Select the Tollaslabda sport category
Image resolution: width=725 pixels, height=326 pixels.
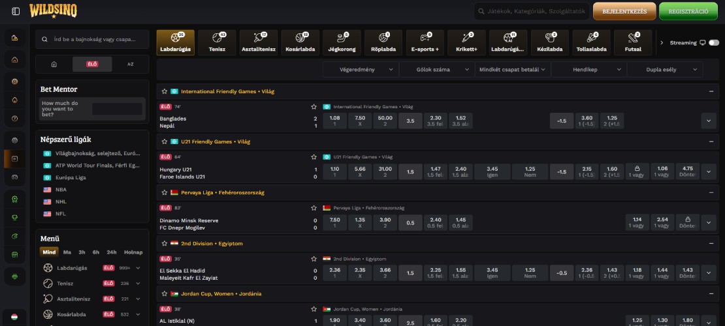[591, 42]
